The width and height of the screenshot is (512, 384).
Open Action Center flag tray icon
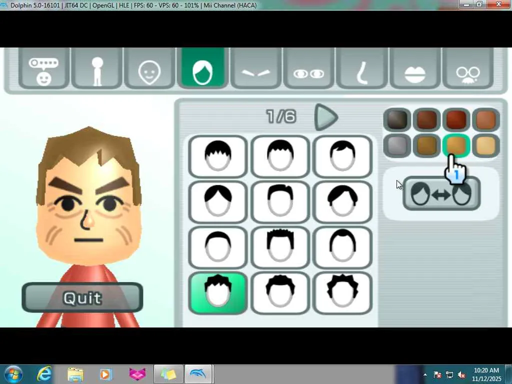(437, 375)
